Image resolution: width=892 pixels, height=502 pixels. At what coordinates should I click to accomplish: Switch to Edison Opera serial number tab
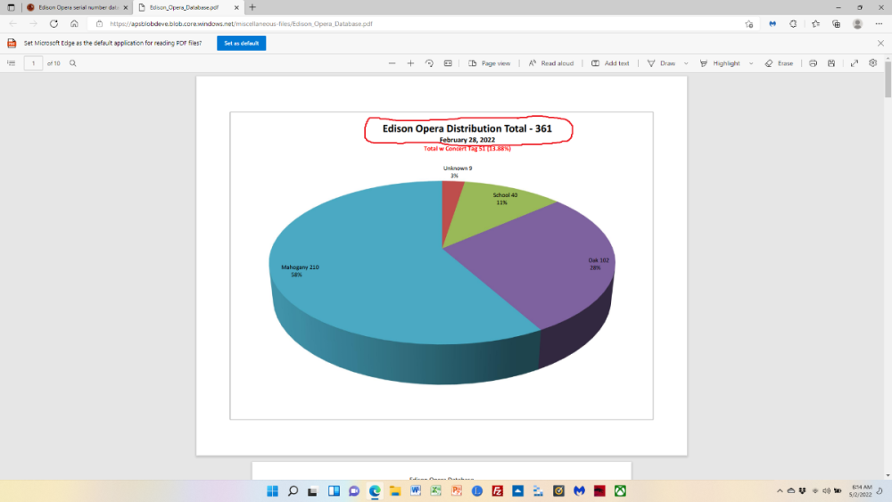point(72,7)
